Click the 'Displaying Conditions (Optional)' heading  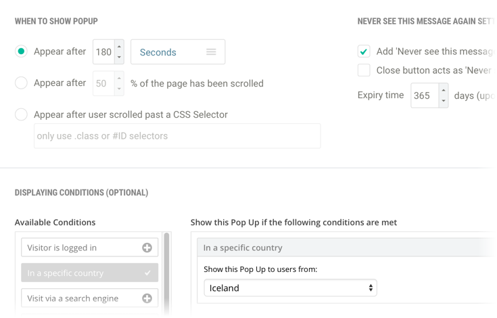(81, 192)
